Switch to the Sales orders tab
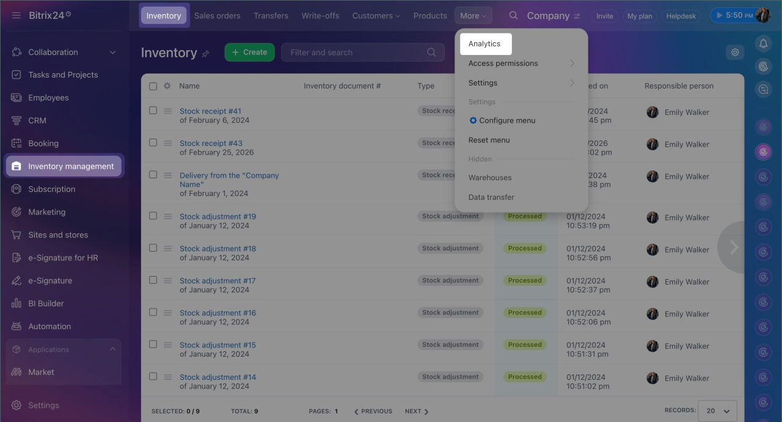This screenshot has height=422, width=782. tap(217, 16)
